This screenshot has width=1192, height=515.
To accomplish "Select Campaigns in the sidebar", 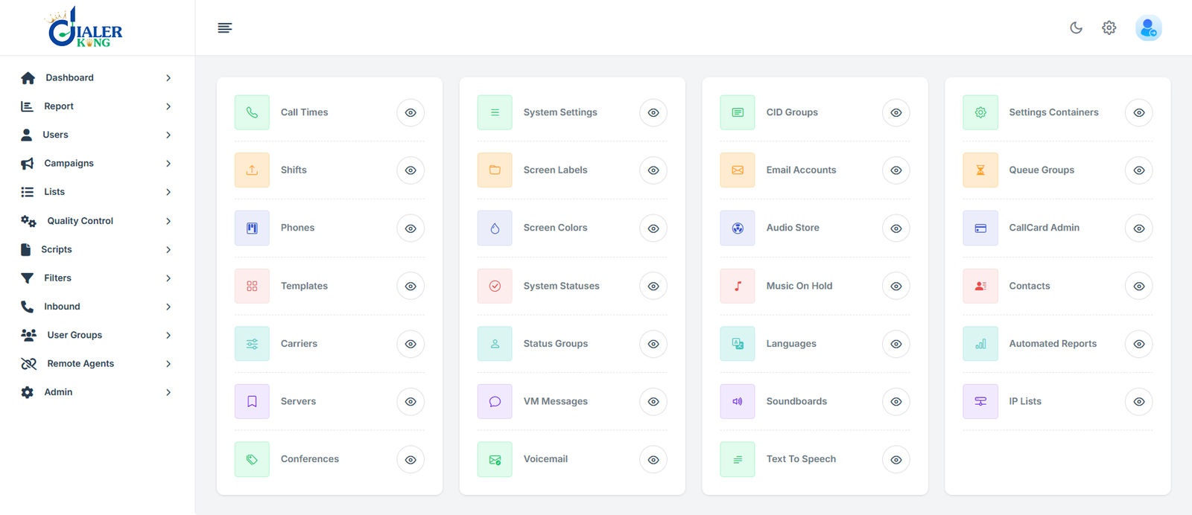I will click(x=97, y=163).
